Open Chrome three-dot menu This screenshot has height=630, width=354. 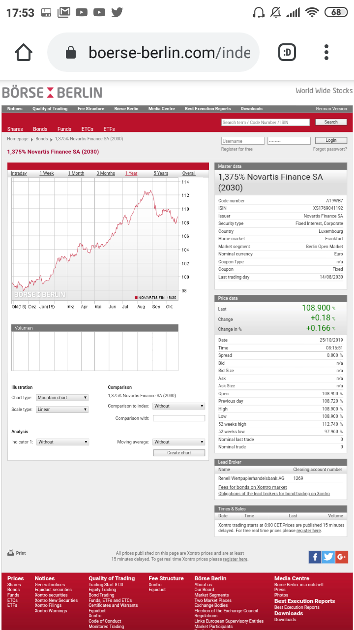pos(326,52)
